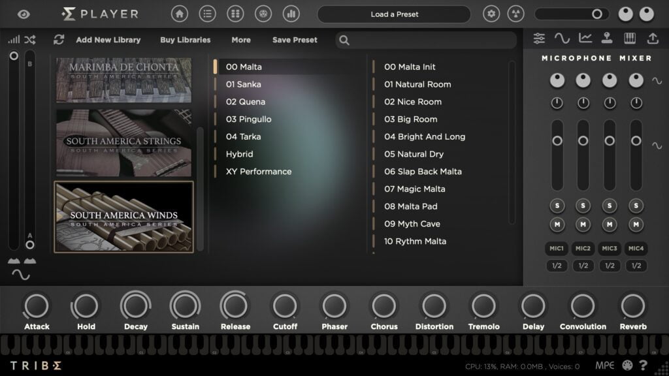The height and width of the screenshot is (376, 669).
Task: Click the home icon in top bar
Action: pos(180,14)
